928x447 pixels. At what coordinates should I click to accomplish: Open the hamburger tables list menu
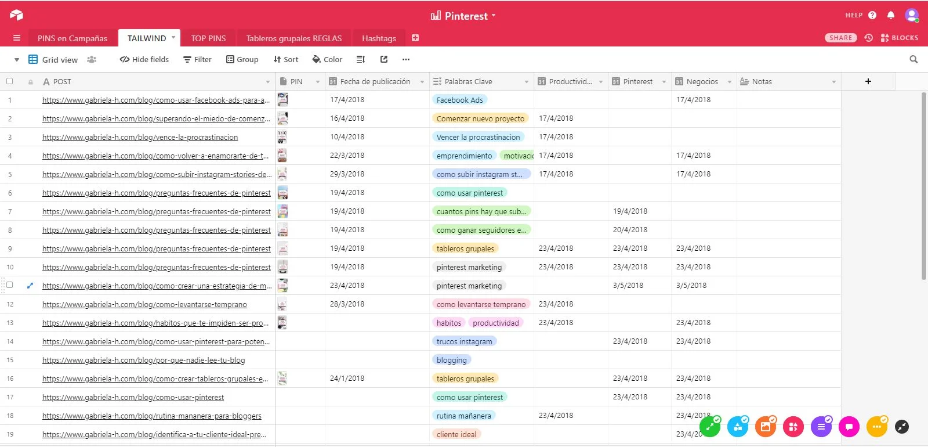click(x=17, y=38)
